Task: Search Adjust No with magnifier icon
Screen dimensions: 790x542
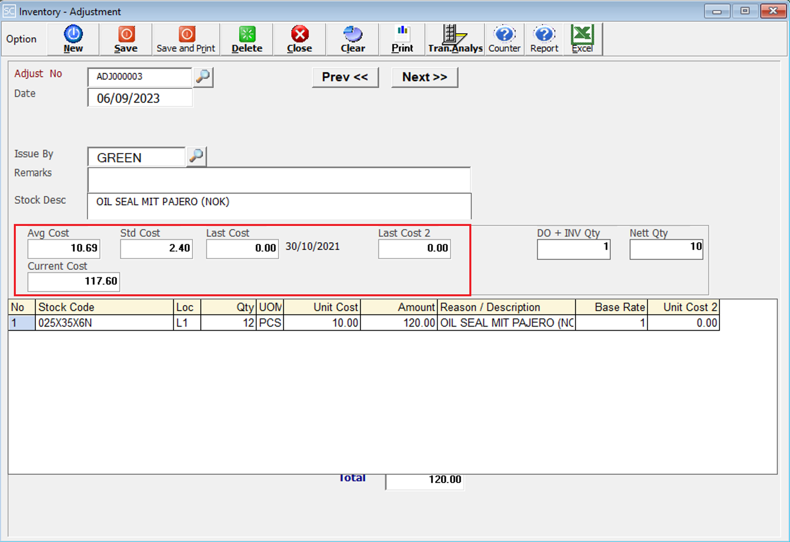Action: coord(203,77)
